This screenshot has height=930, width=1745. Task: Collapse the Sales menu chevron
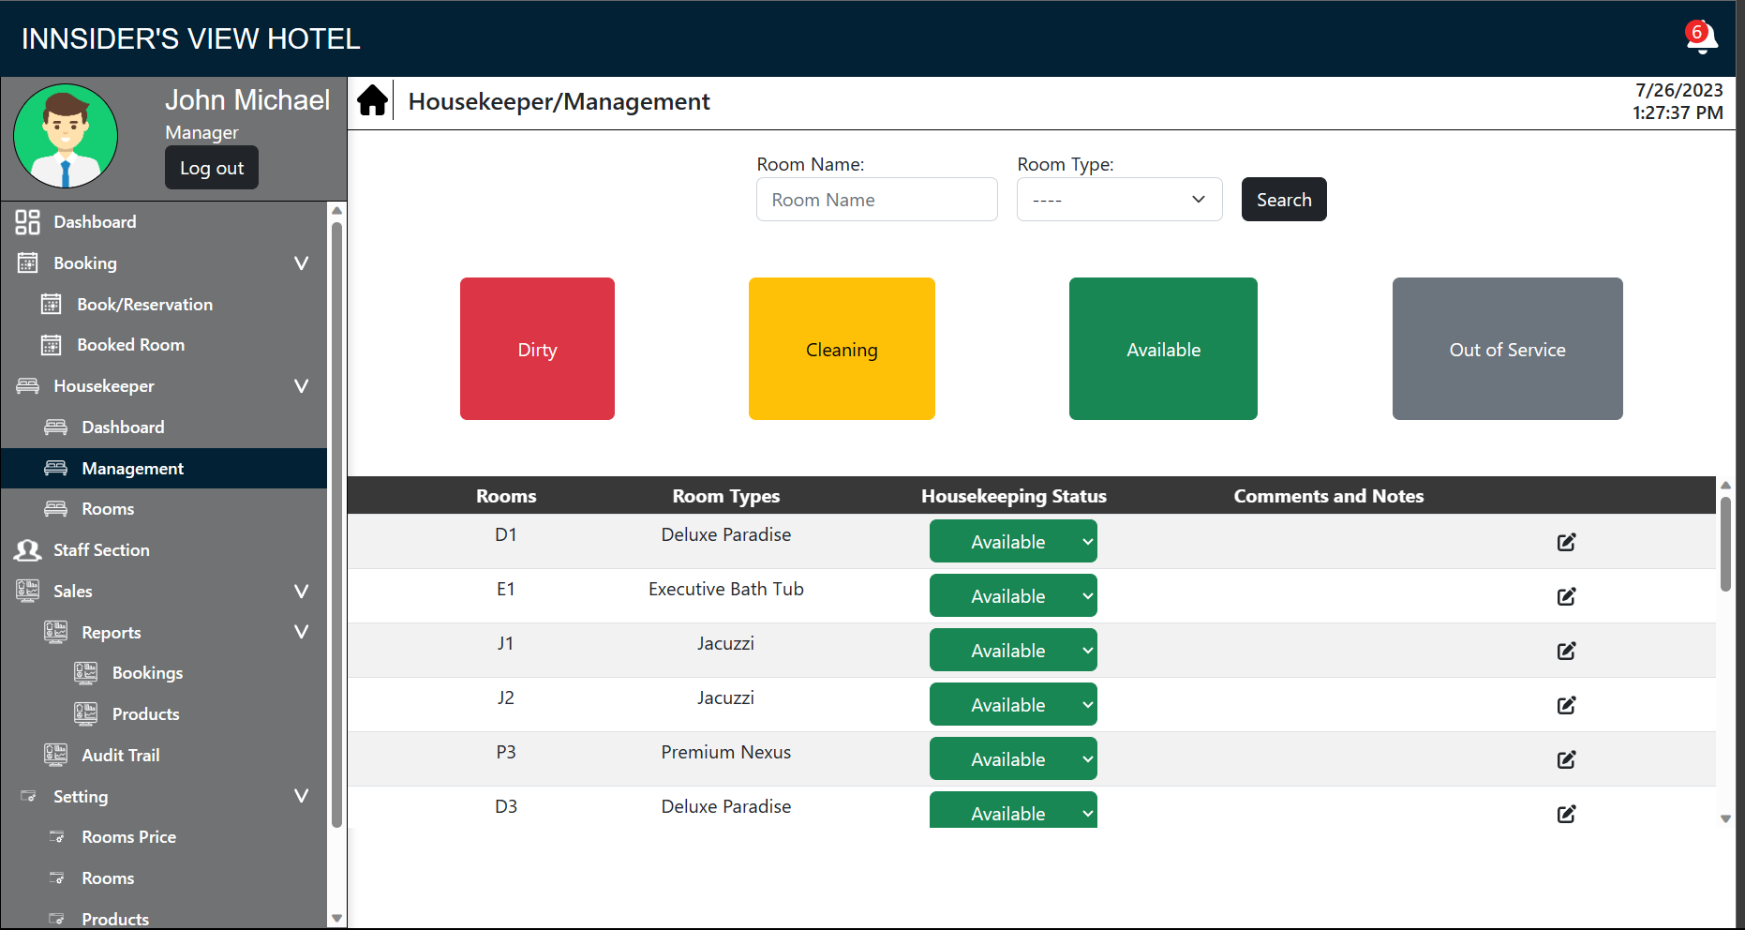301,592
